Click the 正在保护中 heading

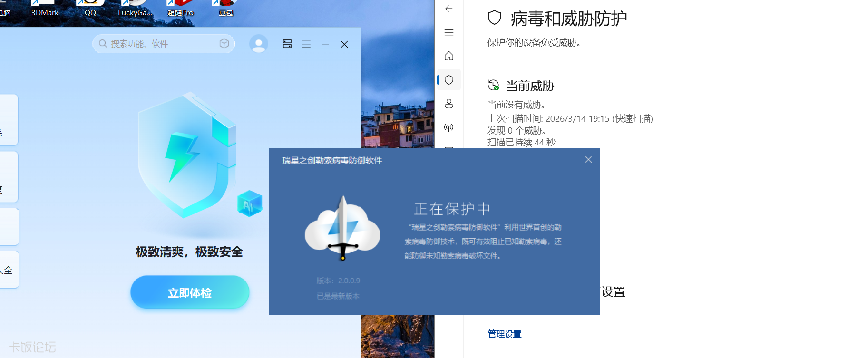pyautogui.click(x=452, y=209)
